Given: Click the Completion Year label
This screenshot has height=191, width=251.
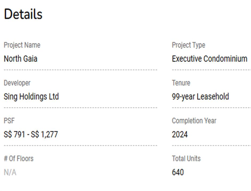Looking at the screenshot, I should tap(194, 121).
